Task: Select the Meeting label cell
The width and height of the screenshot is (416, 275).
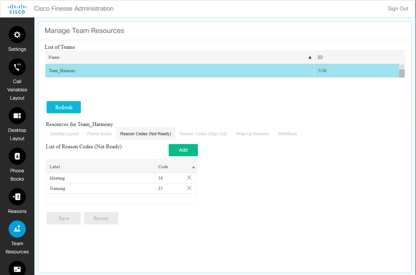Action: (x=100, y=178)
